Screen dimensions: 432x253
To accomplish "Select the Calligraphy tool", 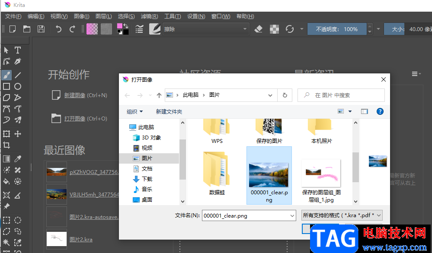I will coord(18,61).
